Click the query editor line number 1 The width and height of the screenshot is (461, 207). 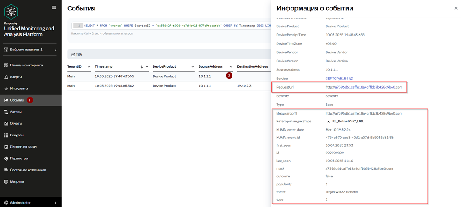coord(79,26)
